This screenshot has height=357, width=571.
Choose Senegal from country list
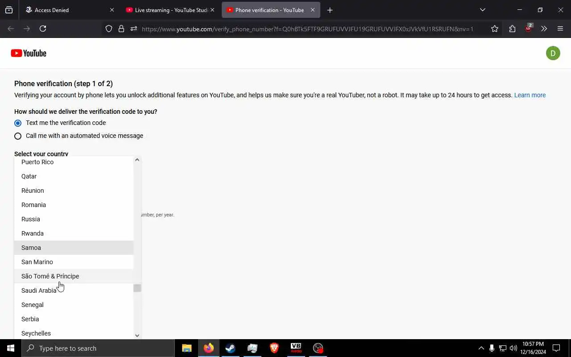pyautogui.click(x=74, y=305)
